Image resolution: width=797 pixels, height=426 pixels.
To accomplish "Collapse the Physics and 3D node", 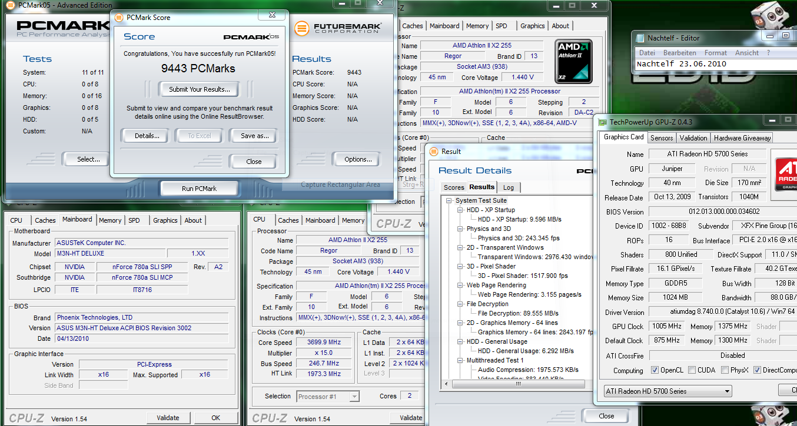I will (x=460, y=229).
